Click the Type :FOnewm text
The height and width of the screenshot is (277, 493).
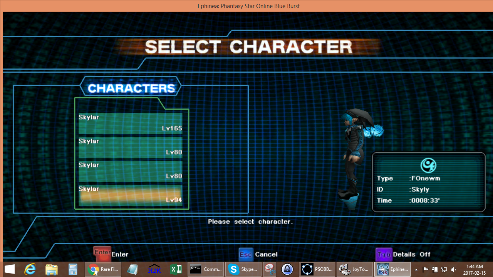point(408,178)
